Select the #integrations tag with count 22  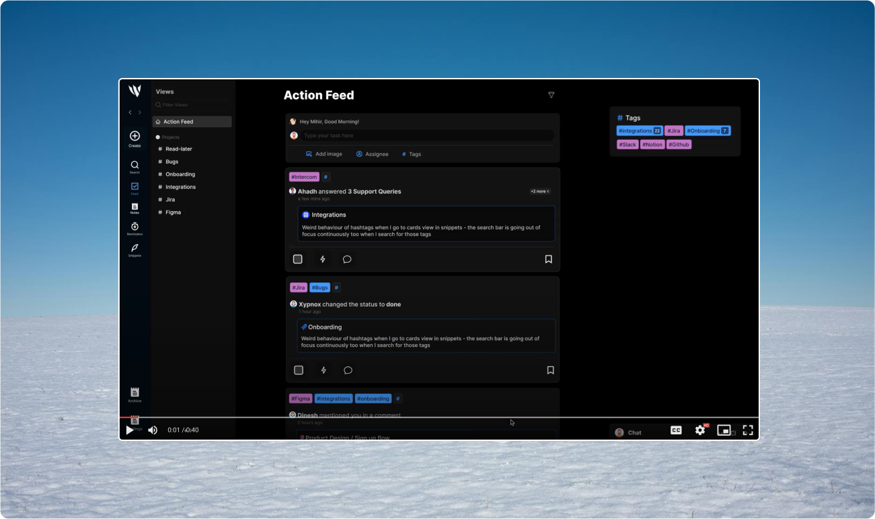pos(640,131)
